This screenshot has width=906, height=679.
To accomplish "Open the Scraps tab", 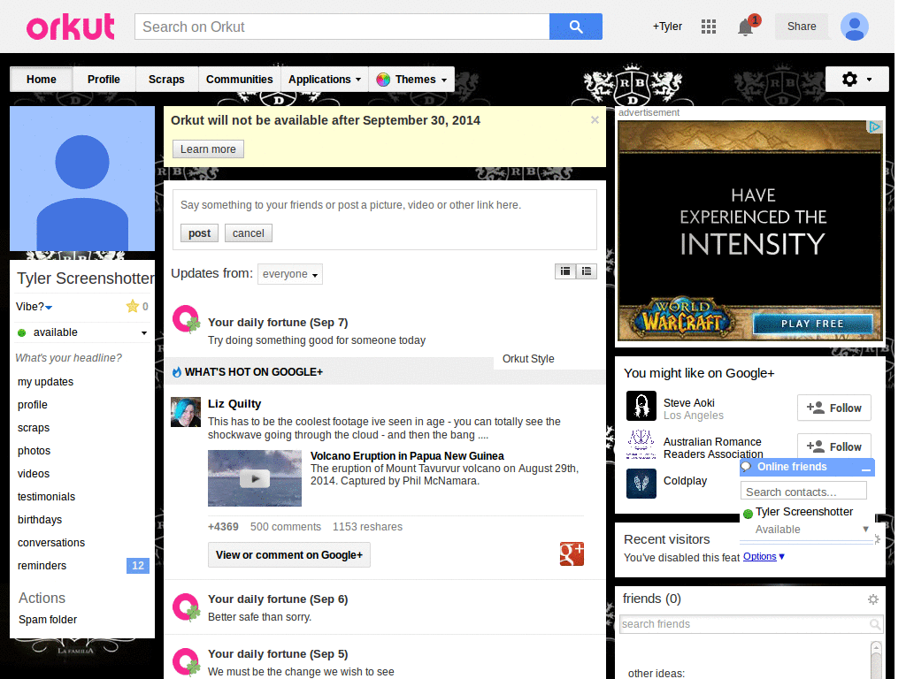I will 166,79.
